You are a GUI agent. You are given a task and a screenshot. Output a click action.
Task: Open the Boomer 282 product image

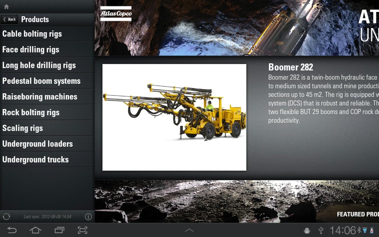tap(174, 117)
